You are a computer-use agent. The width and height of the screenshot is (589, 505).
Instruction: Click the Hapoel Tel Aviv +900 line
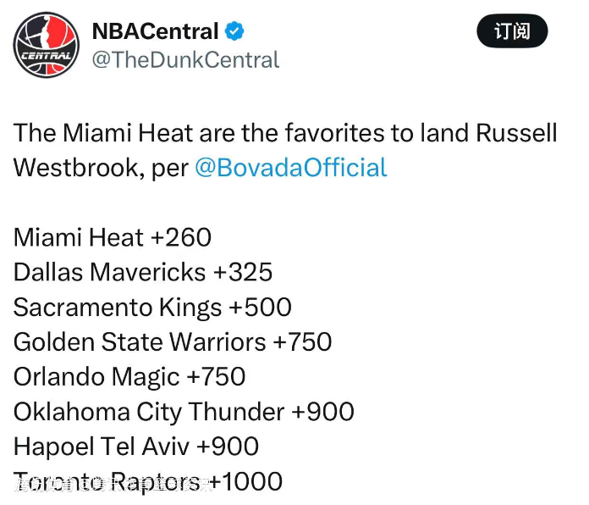pyautogui.click(x=136, y=447)
